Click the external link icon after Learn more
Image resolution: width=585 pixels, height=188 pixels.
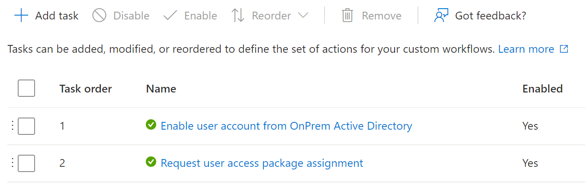(x=564, y=49)
